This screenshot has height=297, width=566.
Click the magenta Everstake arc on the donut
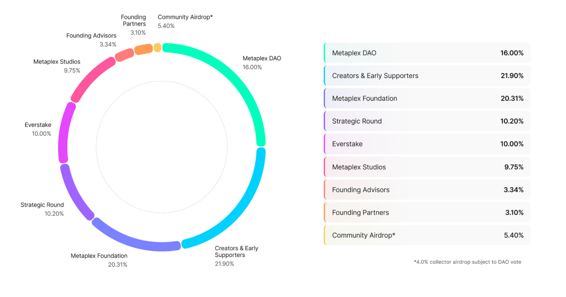point(64,132)
